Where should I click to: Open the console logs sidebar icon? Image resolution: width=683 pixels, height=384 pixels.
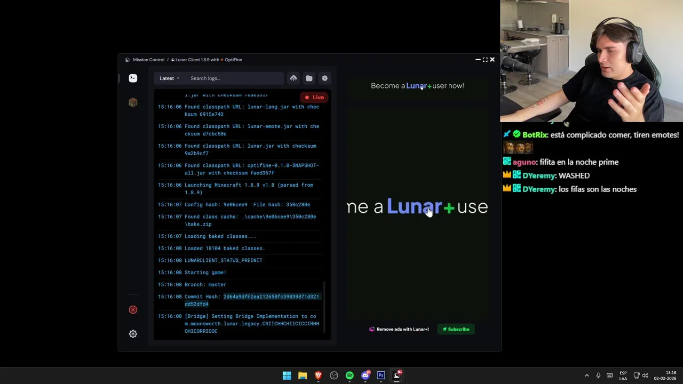point(133,78)
